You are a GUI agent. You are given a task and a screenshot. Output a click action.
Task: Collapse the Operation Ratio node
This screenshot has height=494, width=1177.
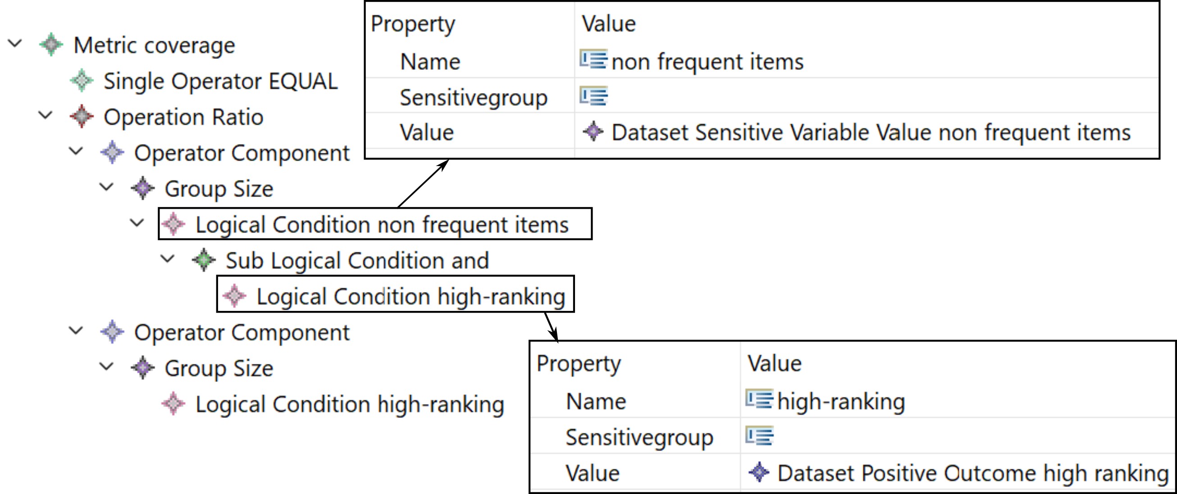[45, 116]
